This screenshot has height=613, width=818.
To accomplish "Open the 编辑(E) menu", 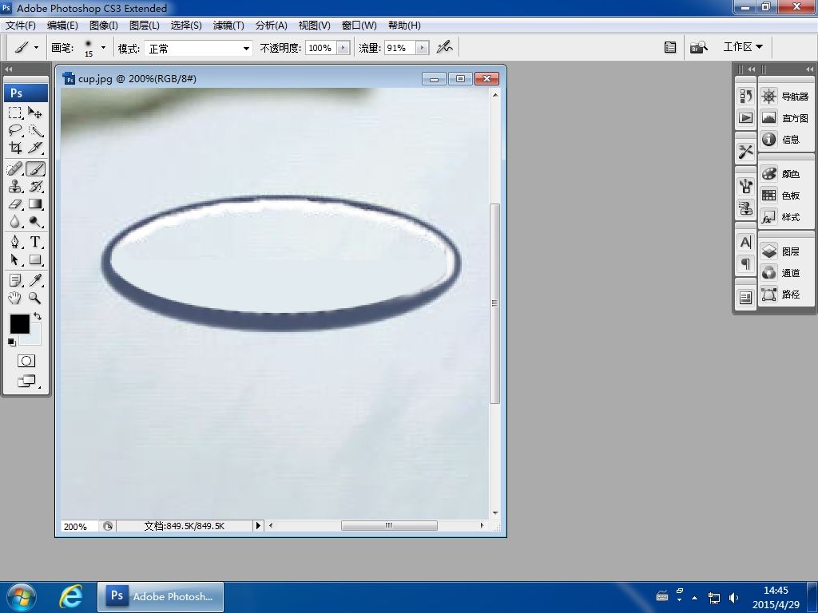I will click(x=62, y=25).
